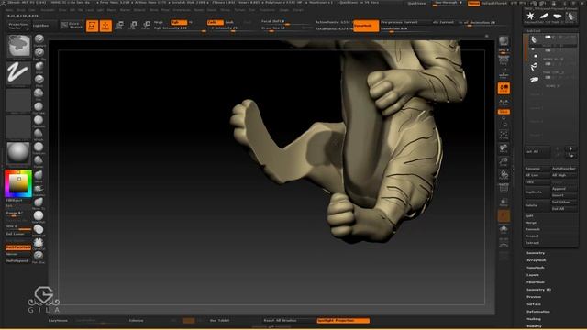Toggle the orange XYZ rotation button
Viewport: 587px width, 330px height.
[x=504, y=112]
